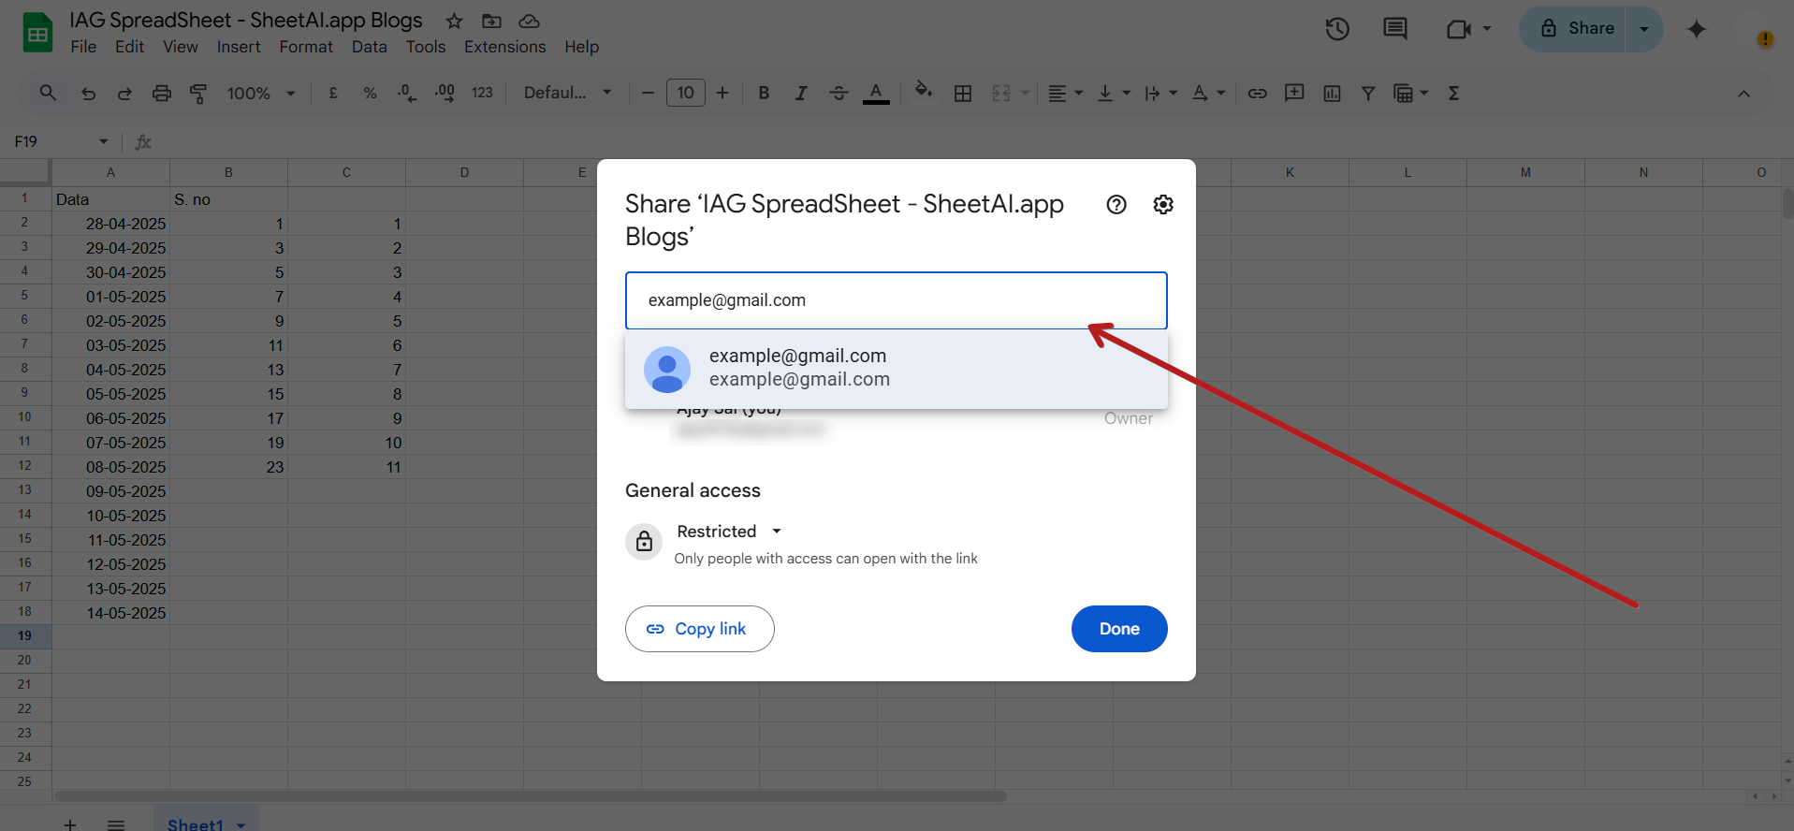Add a comment from toolbar
1794x831 pixels.
point(1294,93)
